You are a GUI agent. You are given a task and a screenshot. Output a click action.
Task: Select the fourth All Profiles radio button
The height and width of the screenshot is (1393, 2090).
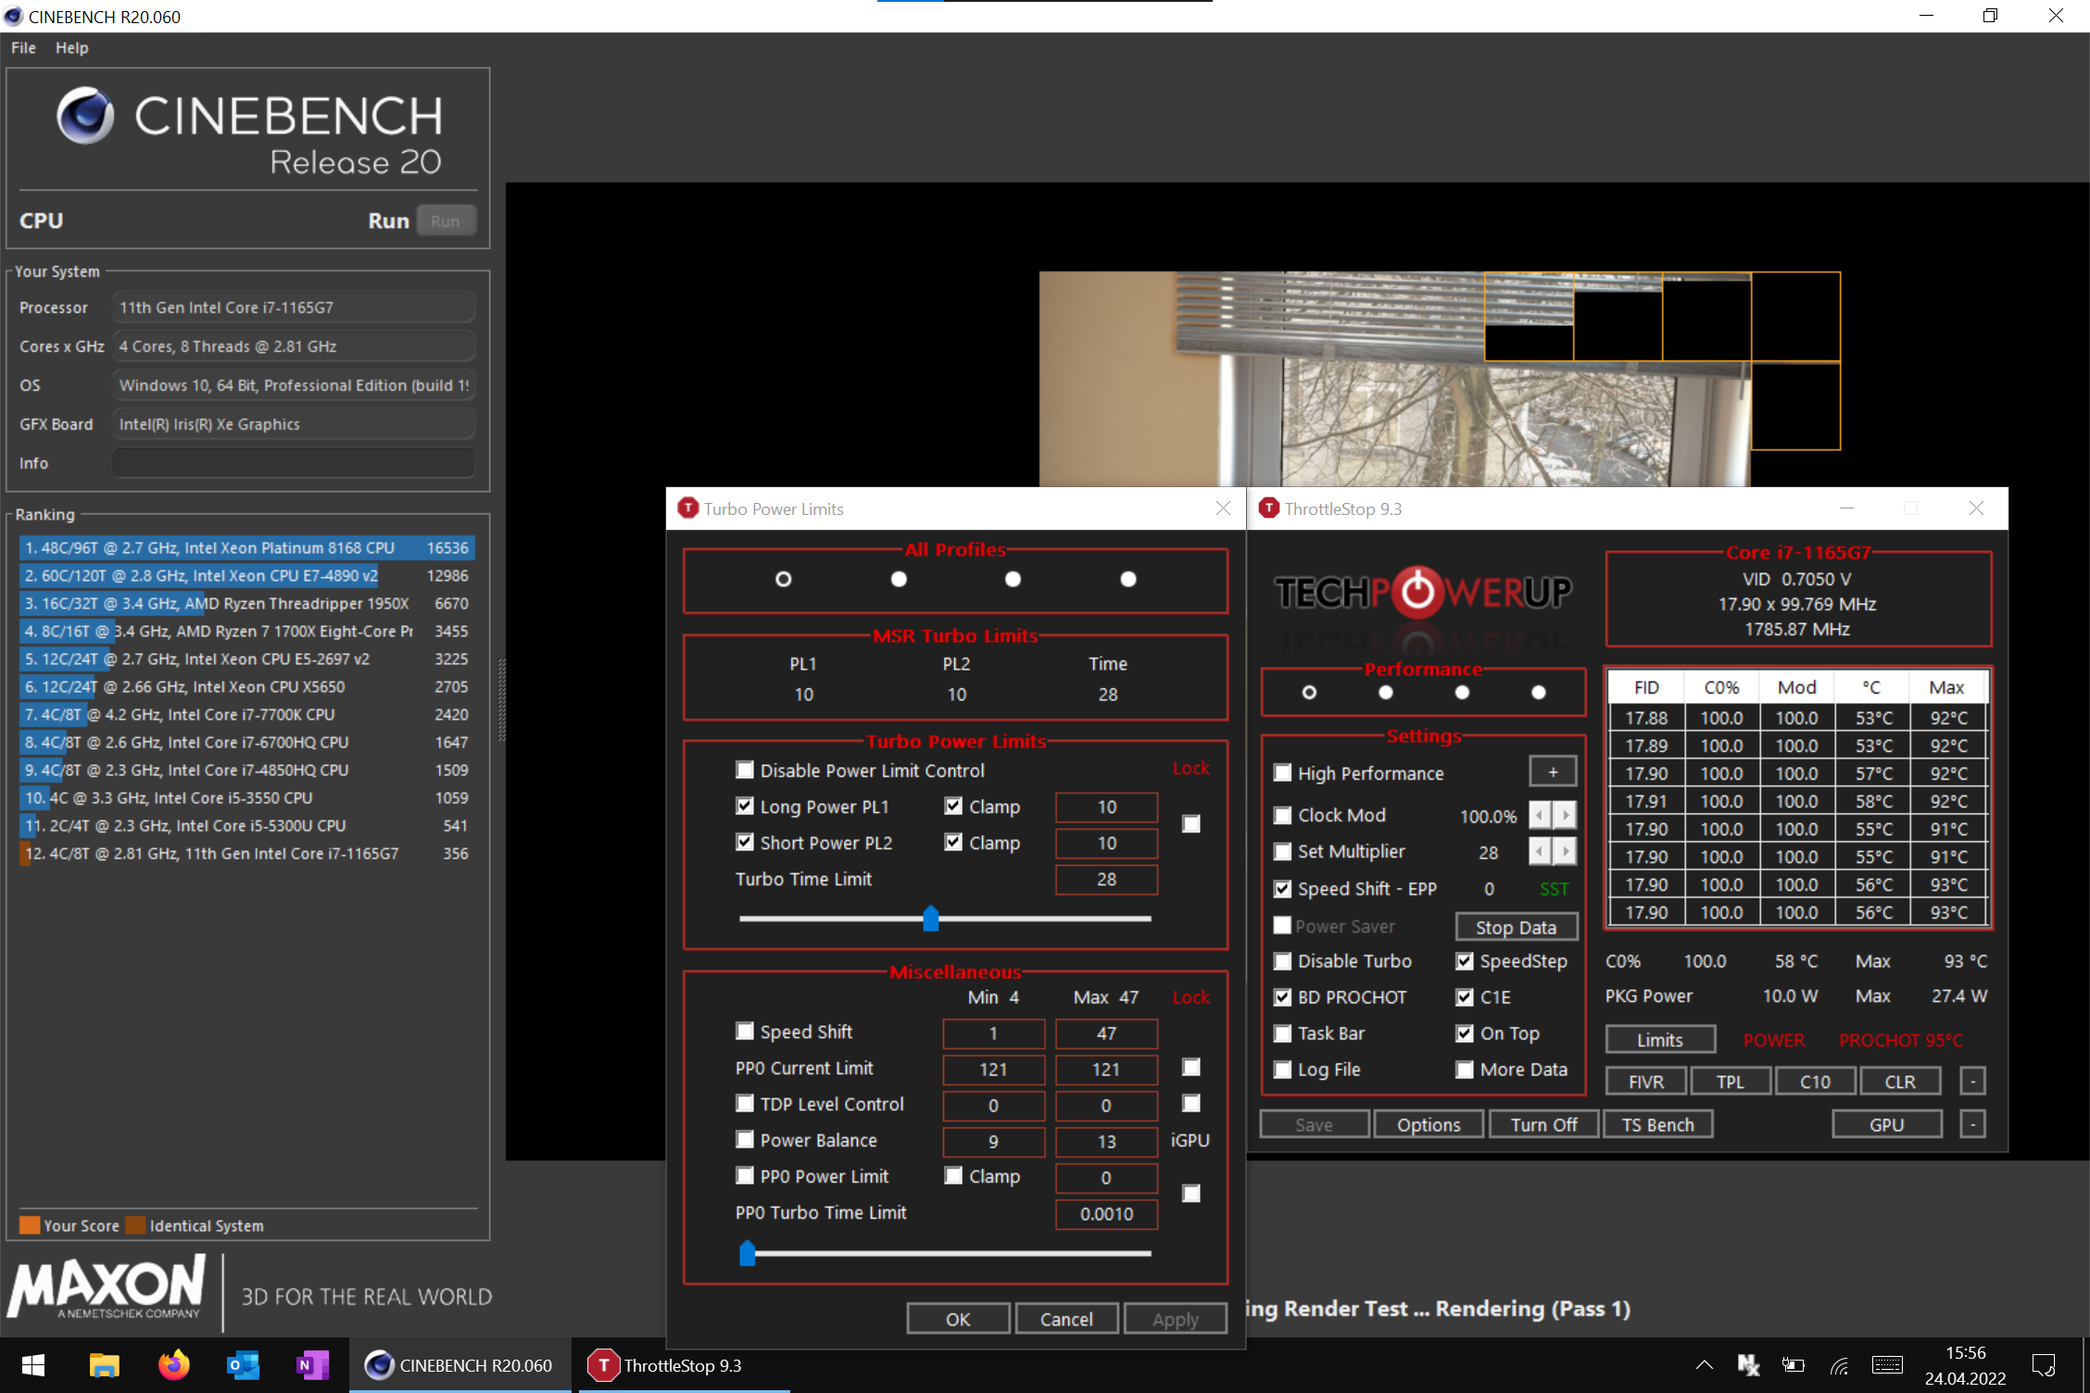click(1128, 580)
